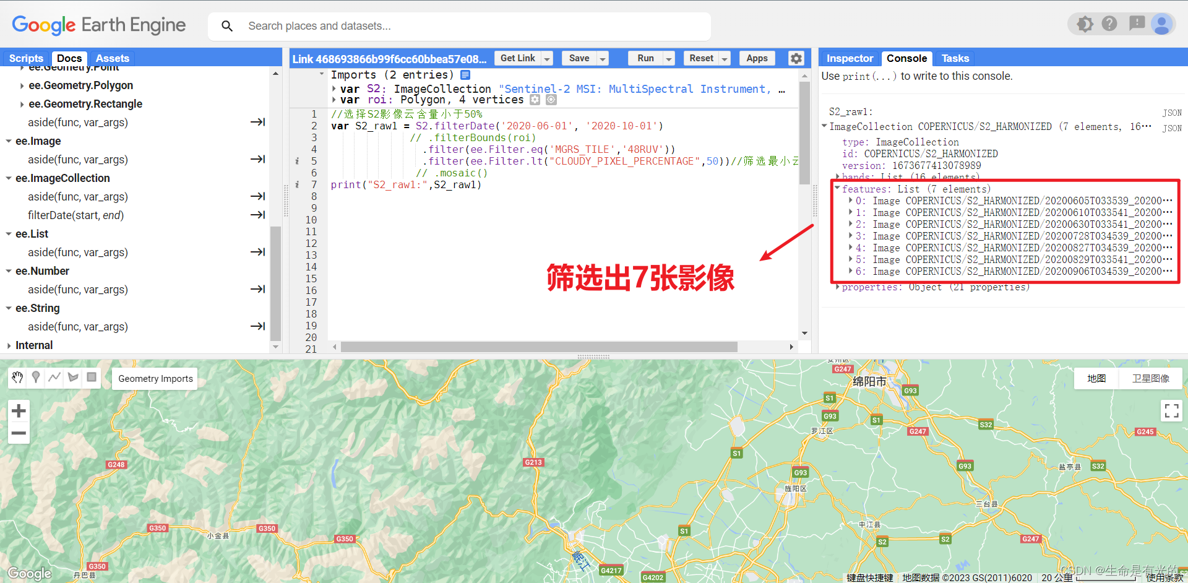Insert ee.String aside snippet arrow
Viewport: 1188px width, 583px height.
pos(257,326)
